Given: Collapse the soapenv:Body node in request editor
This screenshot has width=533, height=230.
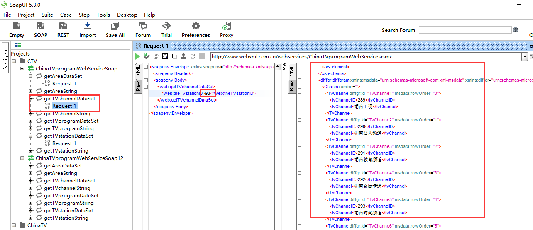Looking at the screenshot, I should [x=145, y=80].
